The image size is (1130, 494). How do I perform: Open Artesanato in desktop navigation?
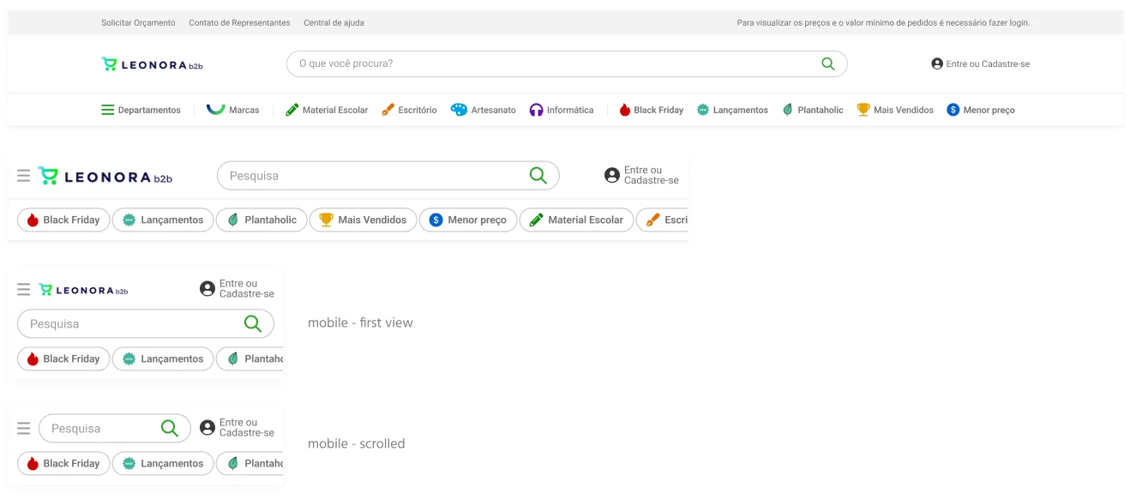click(x=484, y=110)
